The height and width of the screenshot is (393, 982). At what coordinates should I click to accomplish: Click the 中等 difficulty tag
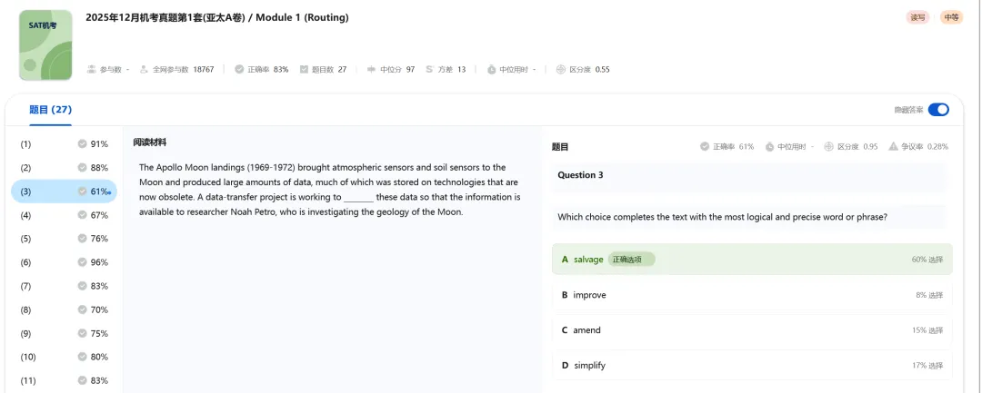click(x=951, y=17)
